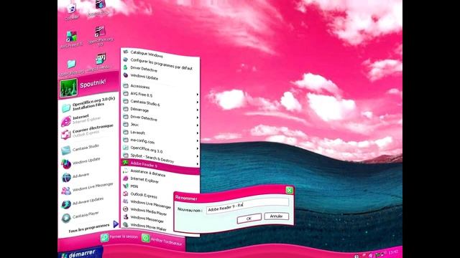Screen dimensions: 460x258
Task: Click Arrêter l'ordinateur button
Action: tap(162, 240)
